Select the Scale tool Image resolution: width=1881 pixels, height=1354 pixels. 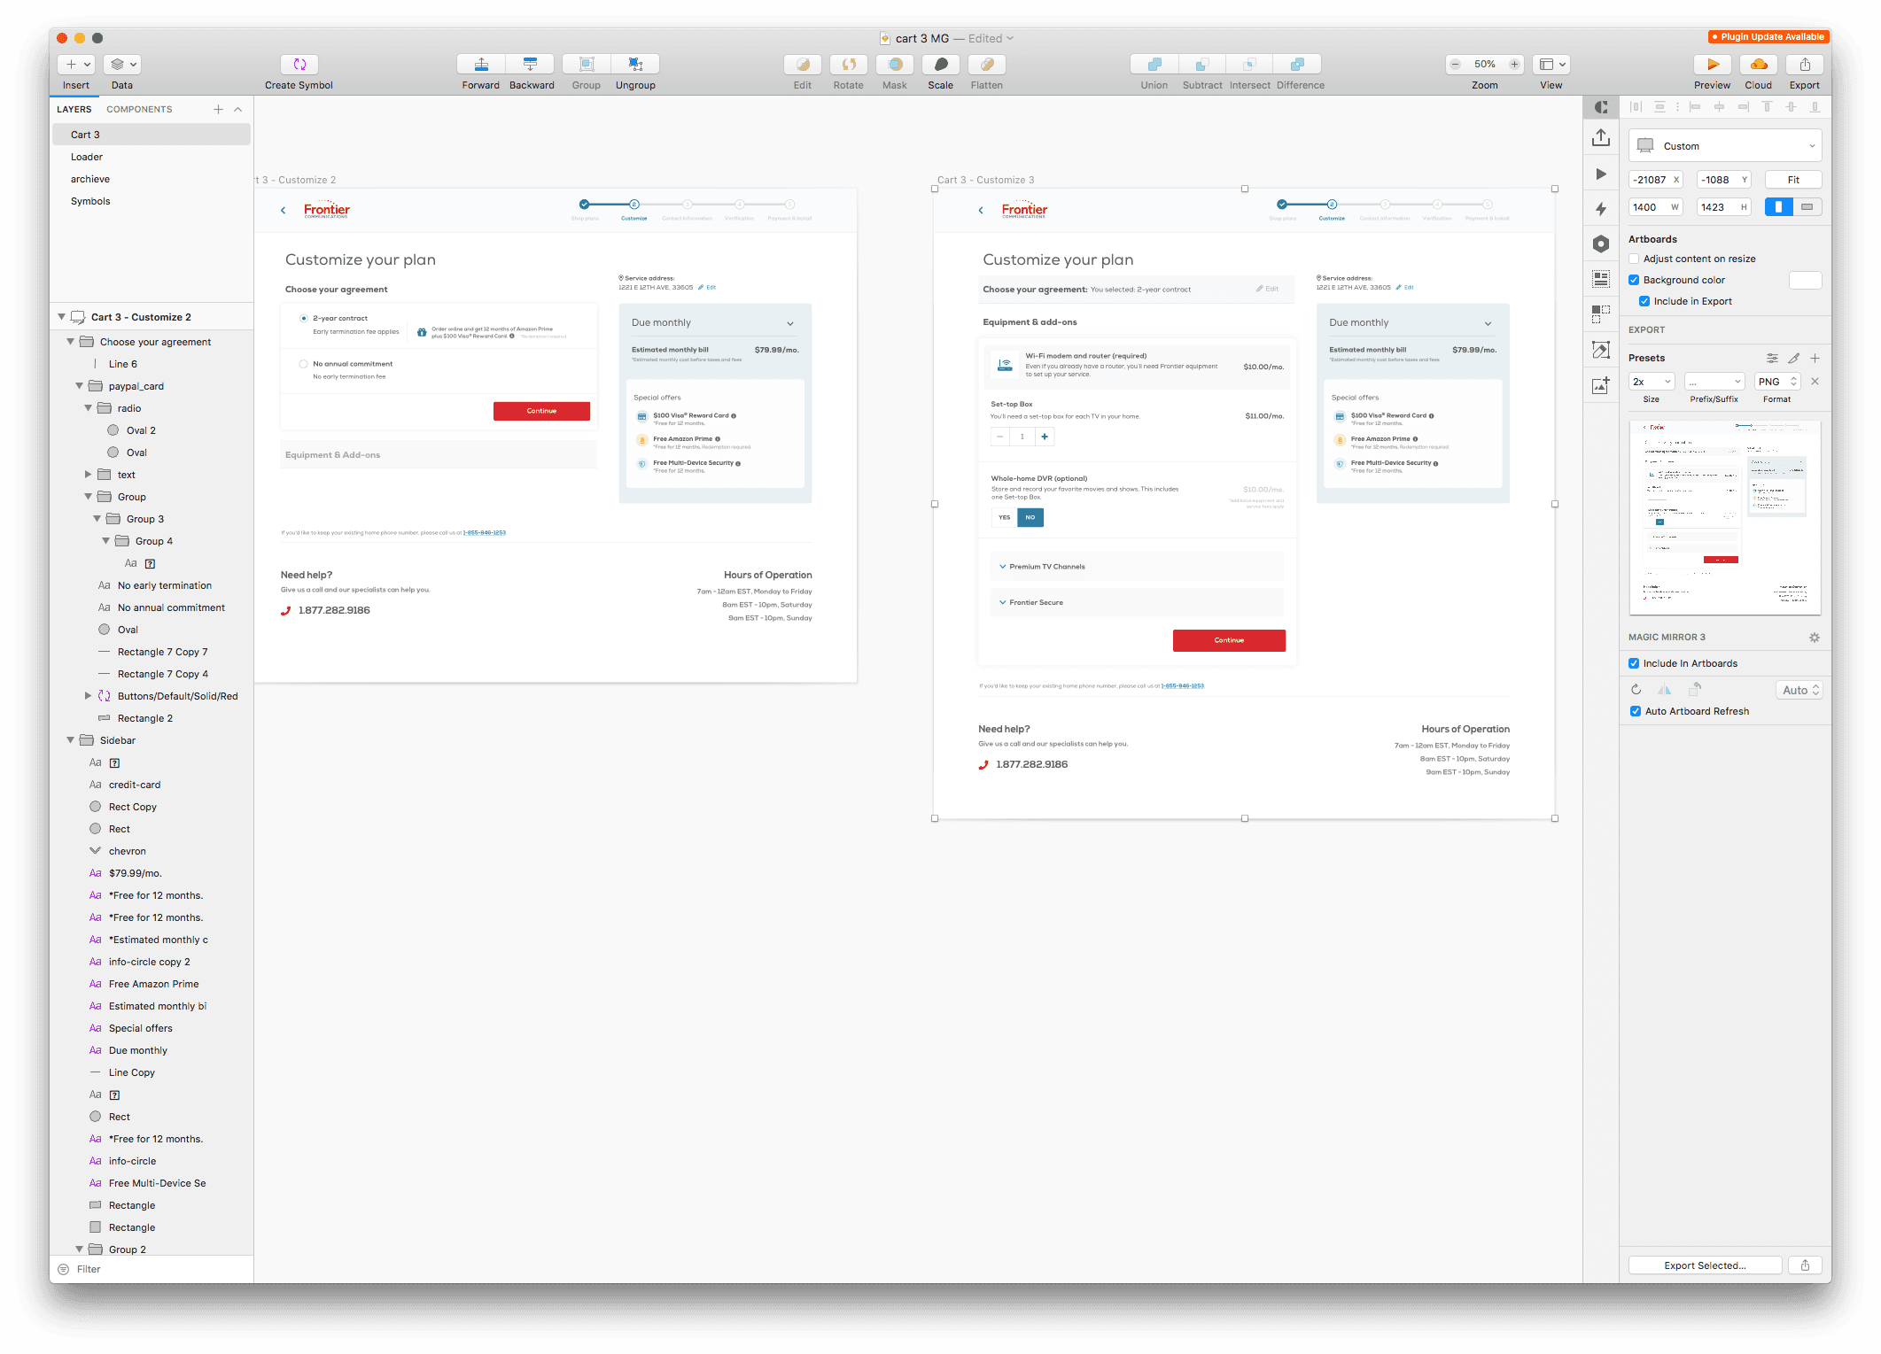pos(941,65)
